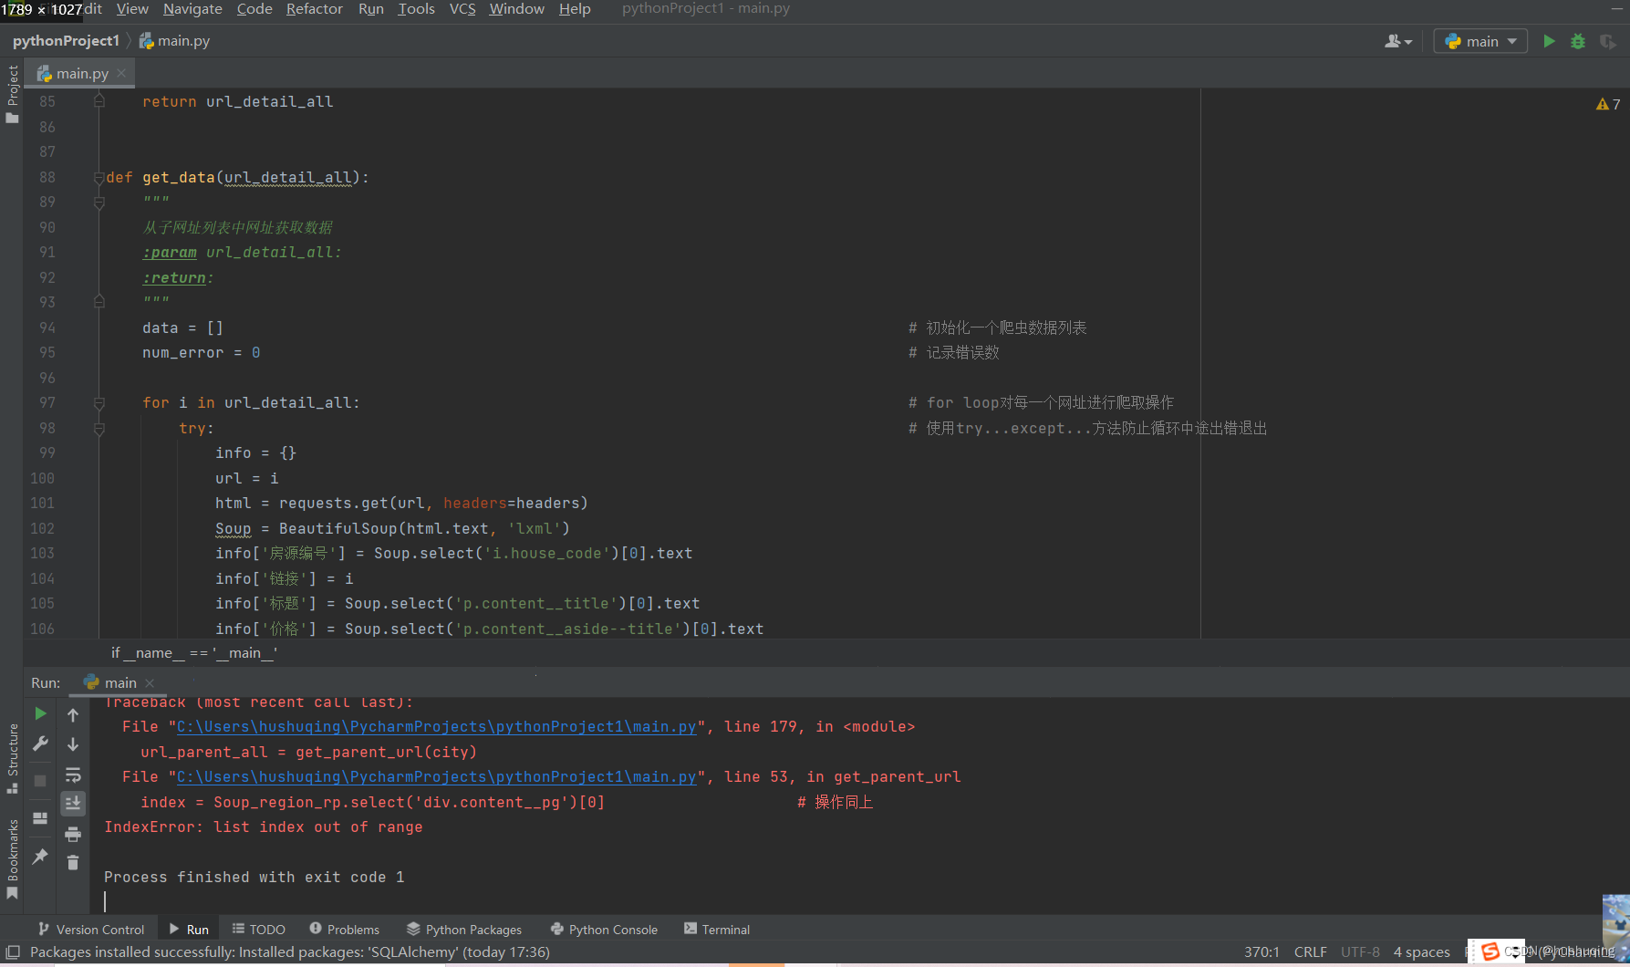Open the Project tool window sidebar
This screenshot has width=1630, height=967.
(12, 94)
